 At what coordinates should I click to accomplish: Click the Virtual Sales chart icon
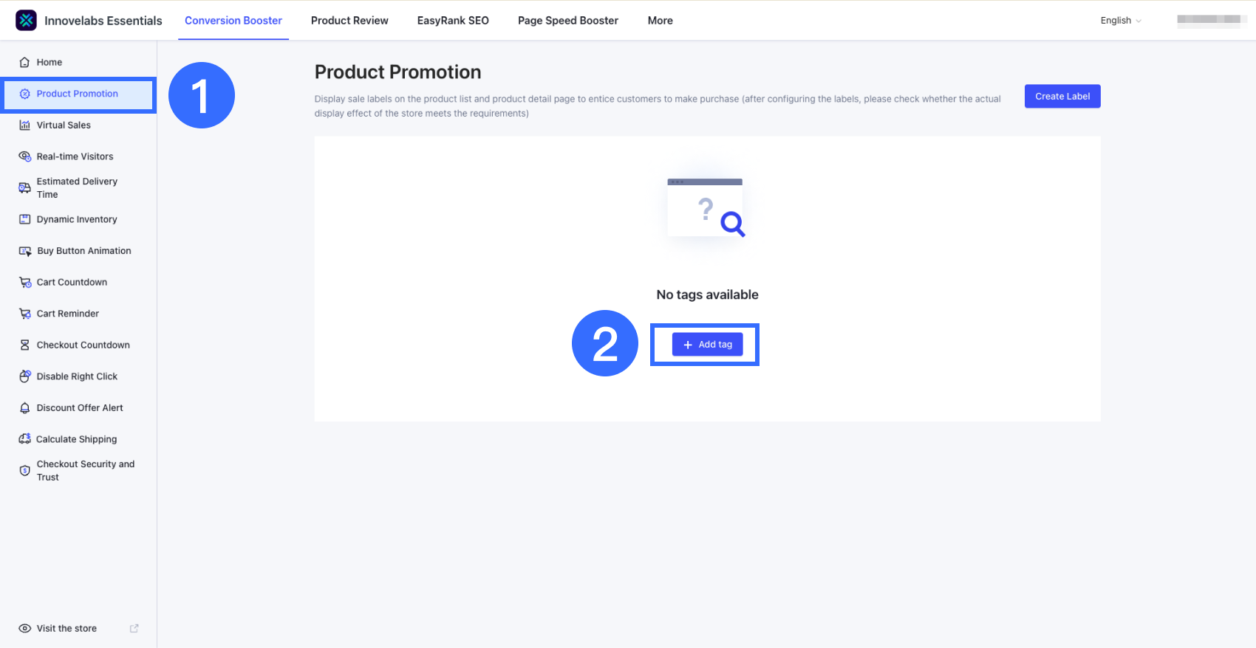(24, 125)
